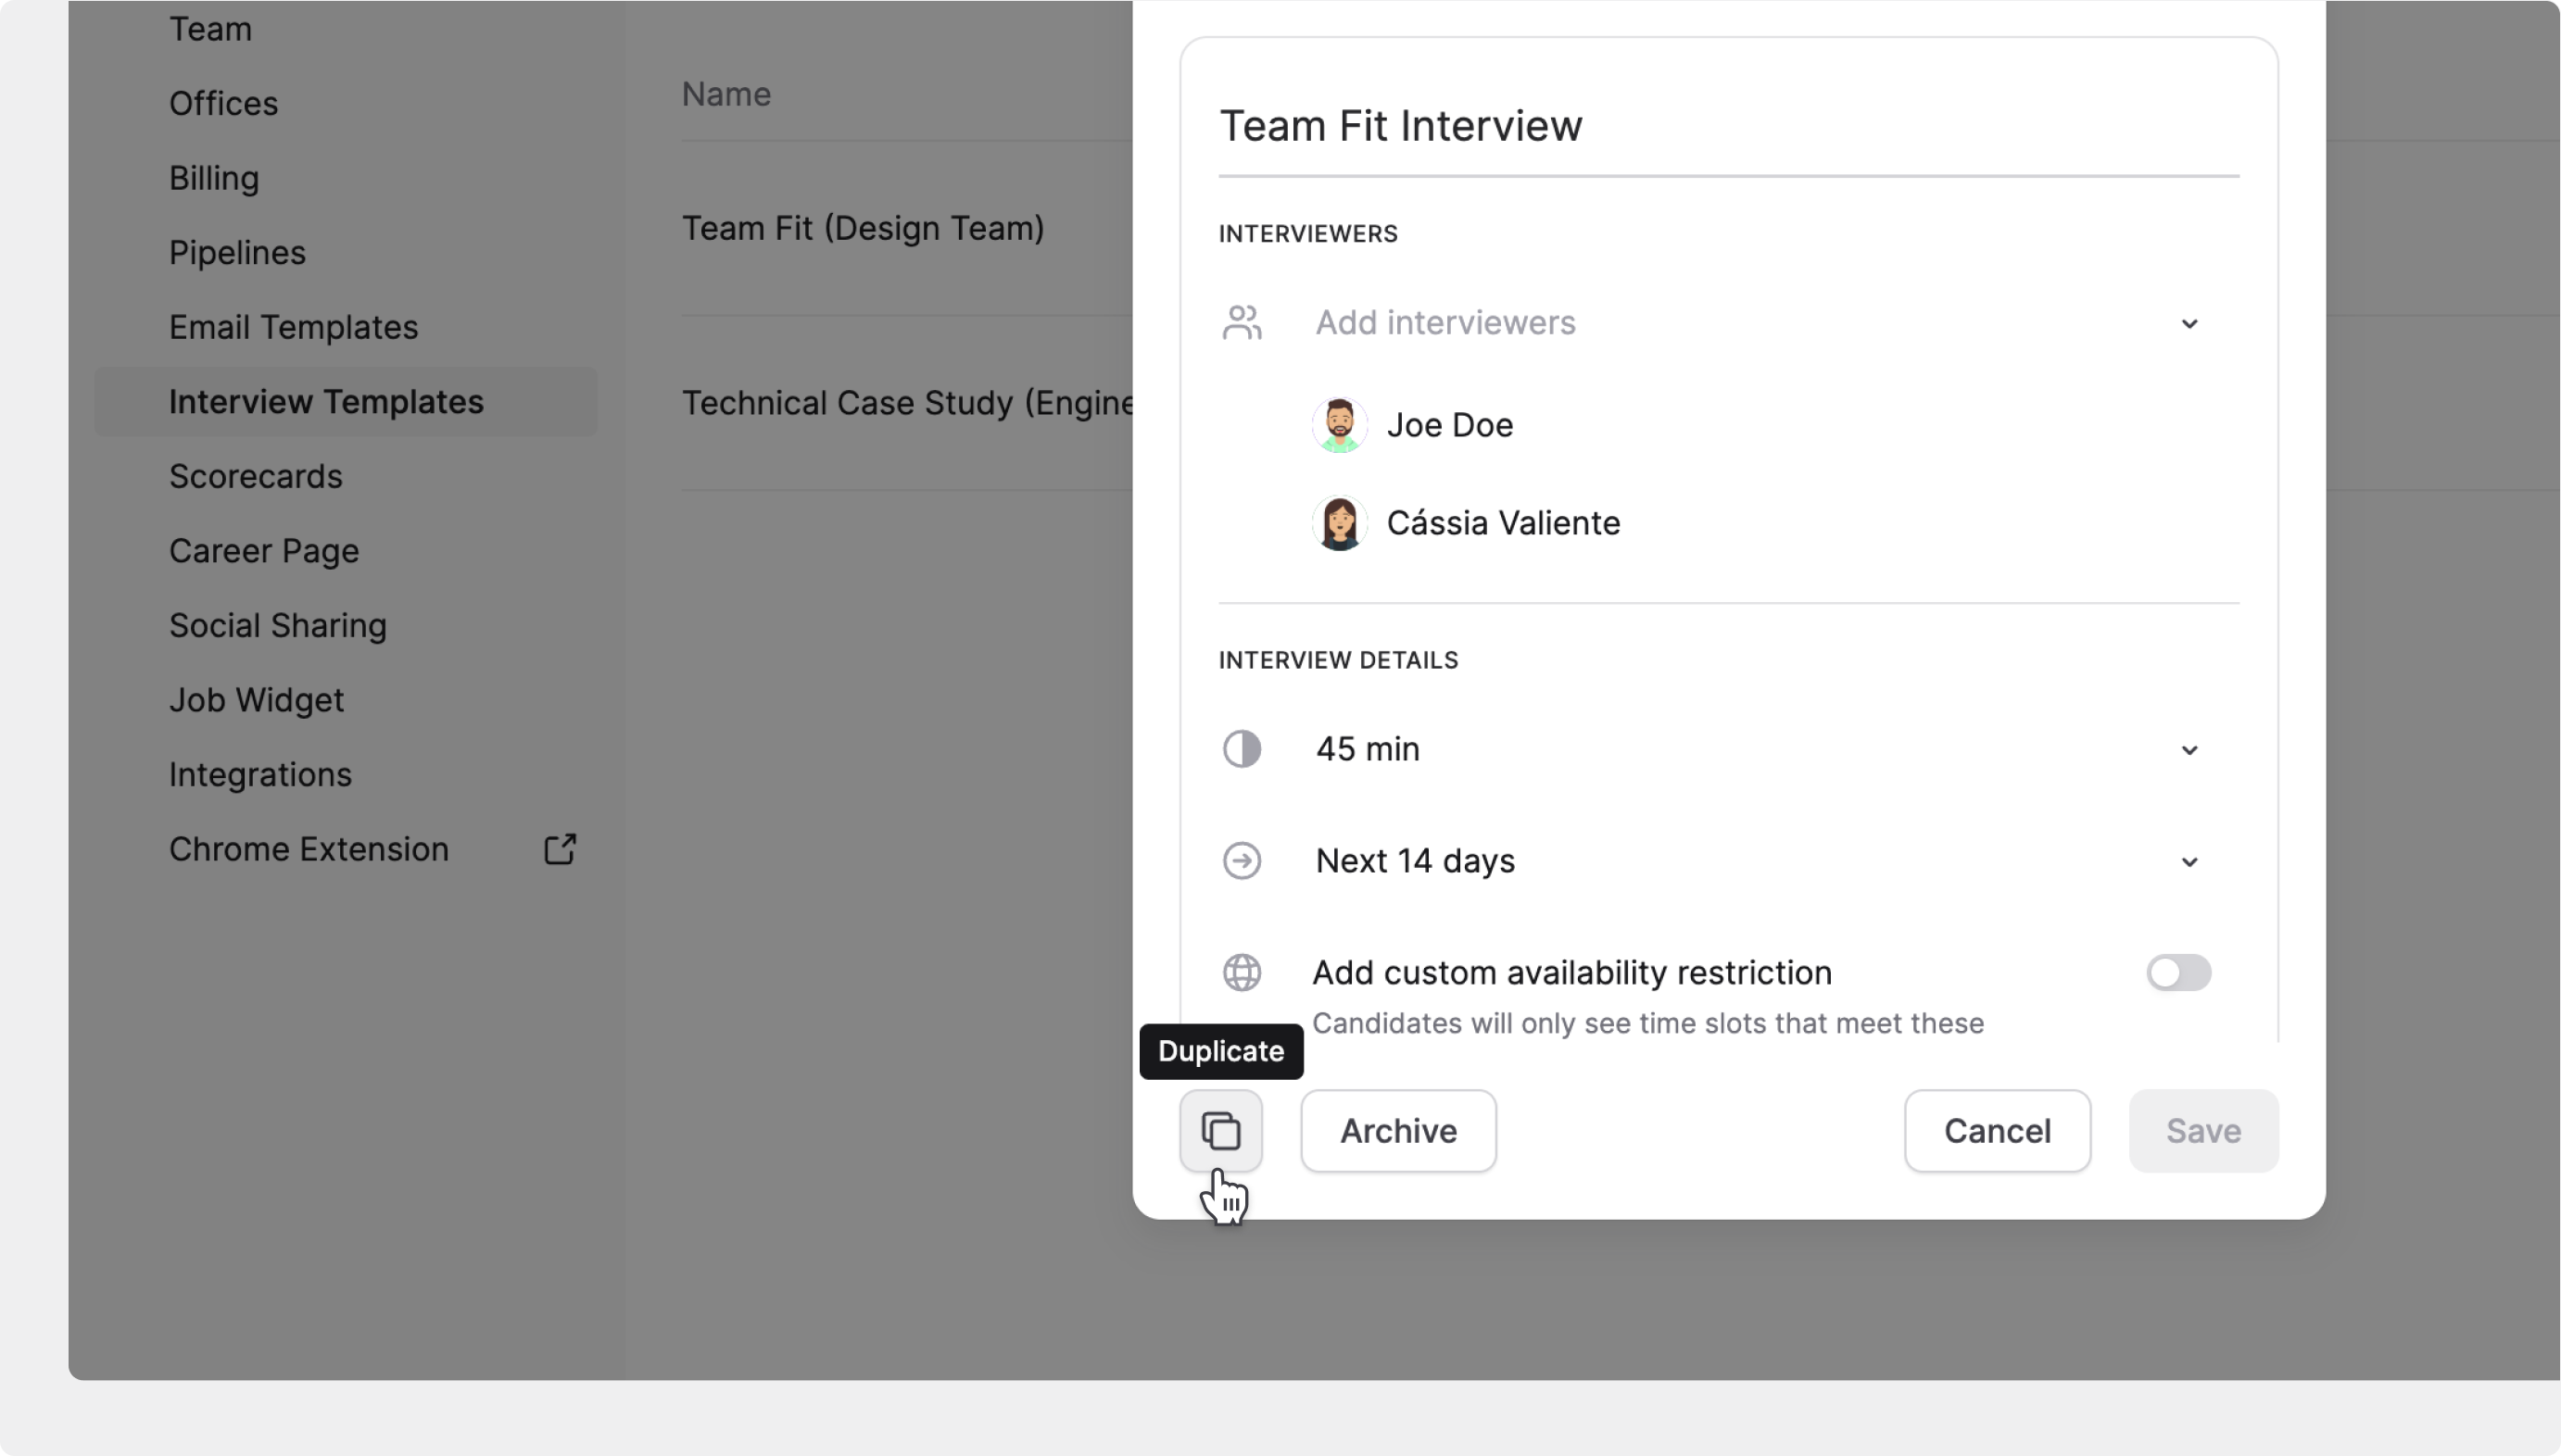
Task: Click the interviewers people icon
Action: (1242, 323)
